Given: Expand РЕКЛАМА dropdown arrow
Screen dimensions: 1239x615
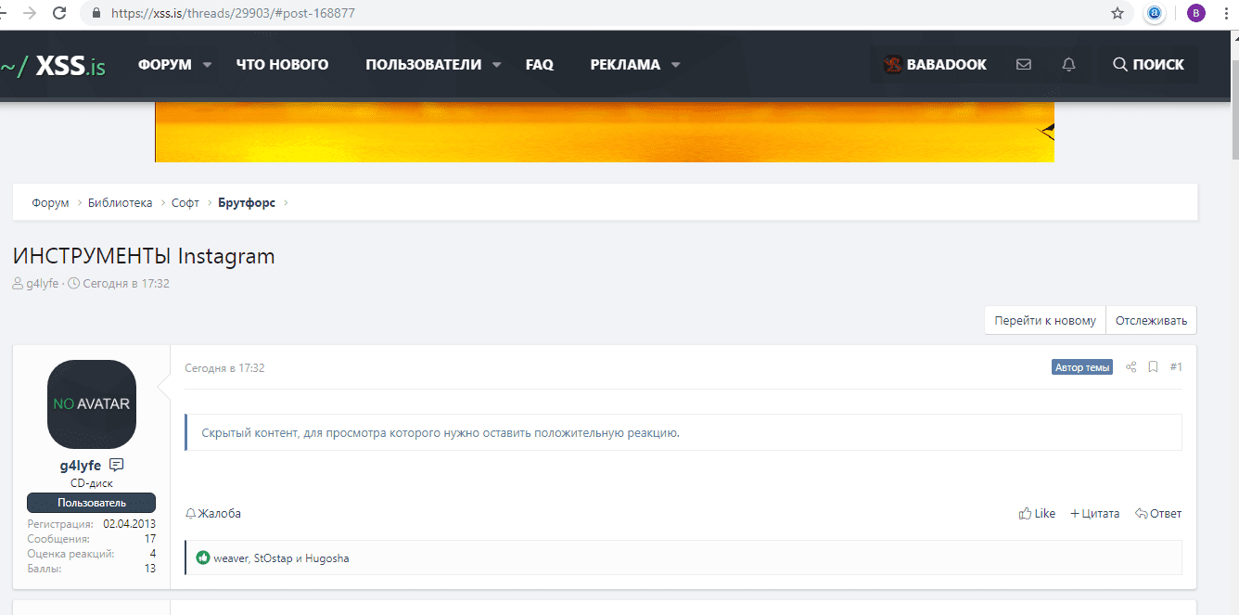Looking at the screenshot, I should click(676, 65).
